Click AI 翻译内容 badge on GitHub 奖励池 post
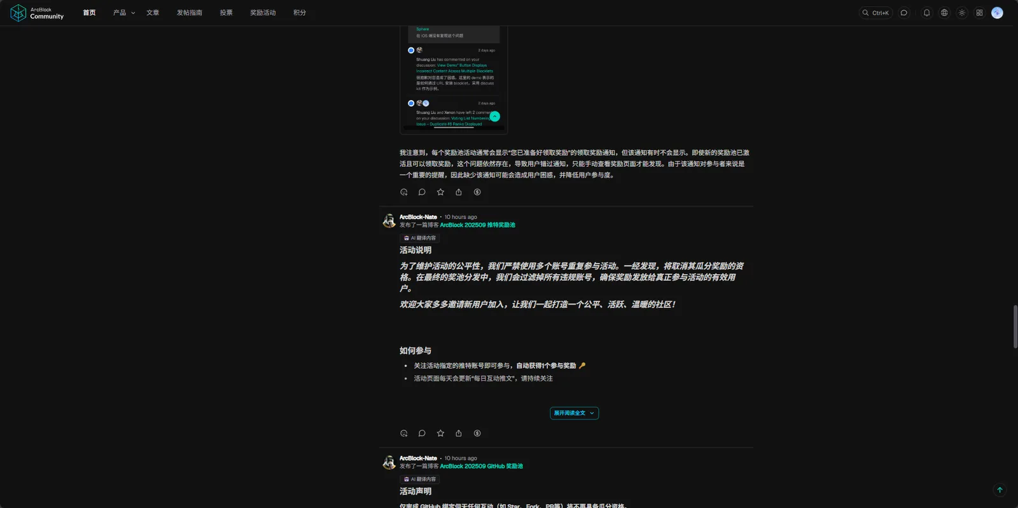Image resolution: width=1018 pixels, height=508 pixels. point(419,479)
